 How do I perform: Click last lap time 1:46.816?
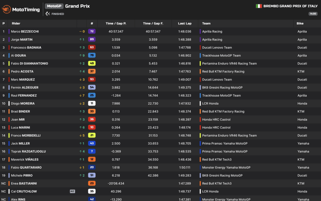tap(185, 63)
